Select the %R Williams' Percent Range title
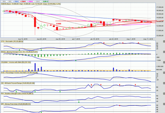Viewport: 165px width, 113px height. coord(18,83)
